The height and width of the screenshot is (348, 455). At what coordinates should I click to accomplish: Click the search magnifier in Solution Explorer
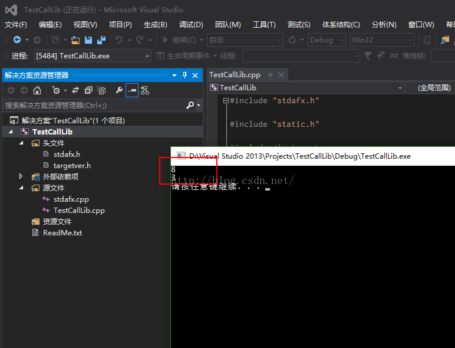(190, 105)
